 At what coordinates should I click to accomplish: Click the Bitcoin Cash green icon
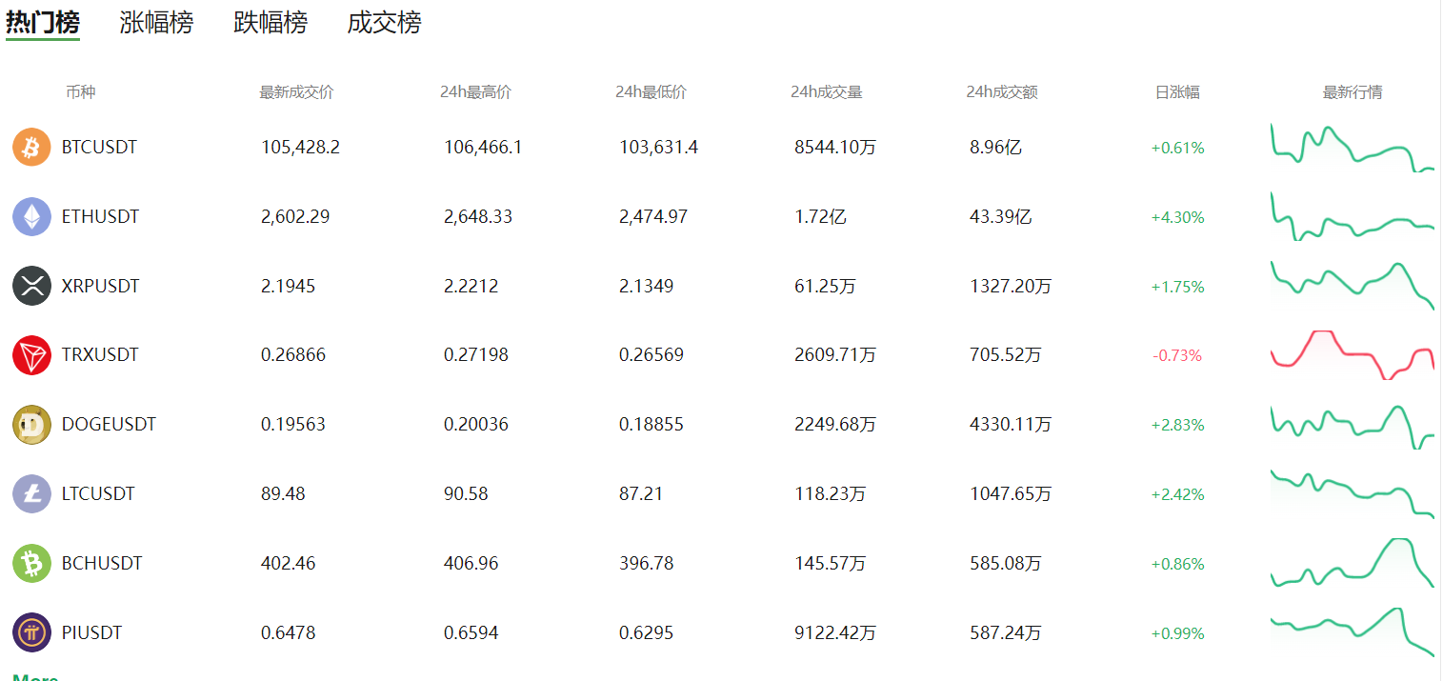31,564
